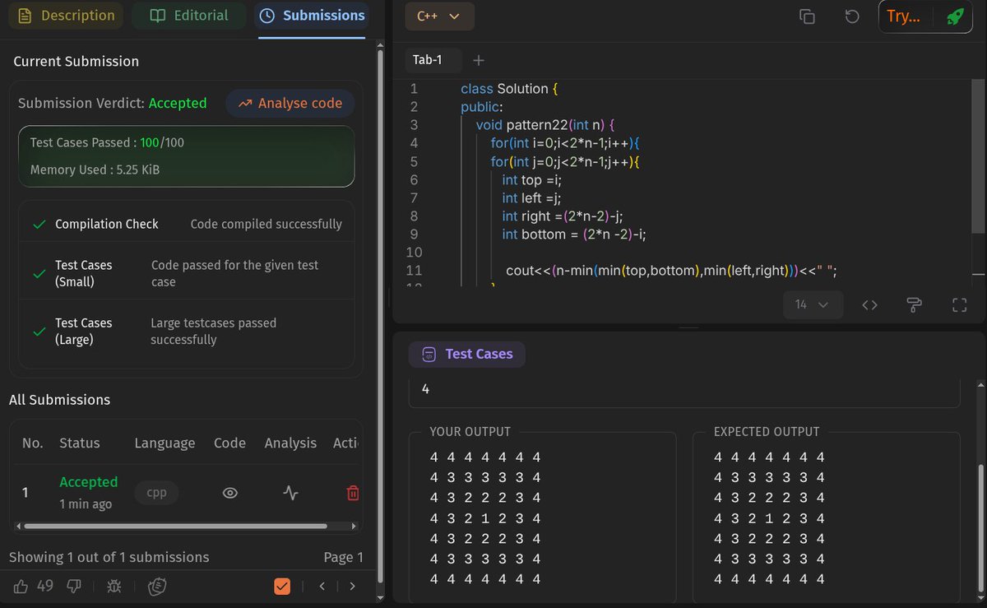Image resolution: width=987 pixels, height=608 pixels.
Task: Click the cpp language badge
Action: click(157, 493)
